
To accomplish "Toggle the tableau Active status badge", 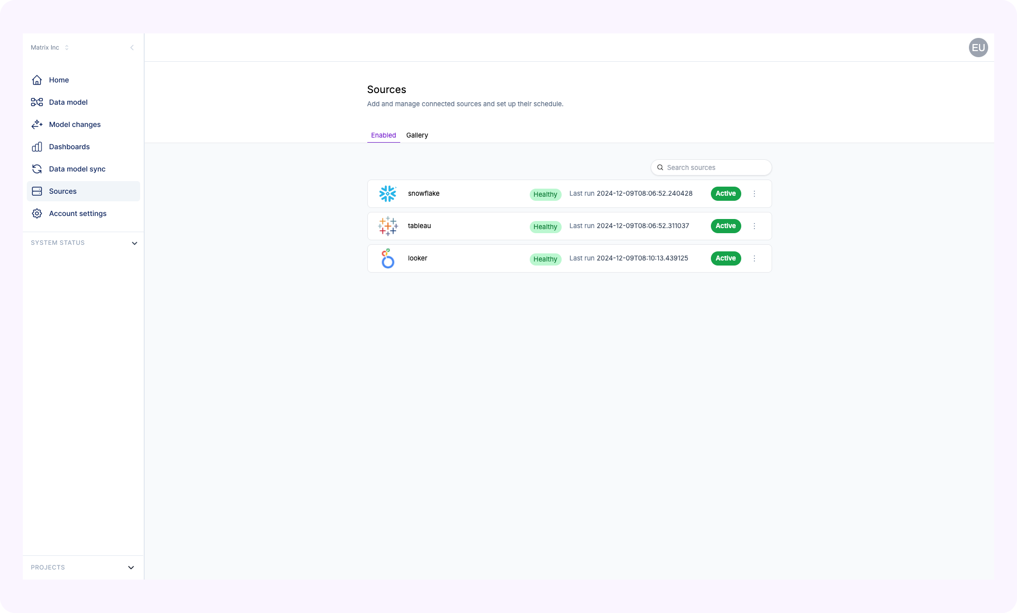I will (x=726, y=226).
